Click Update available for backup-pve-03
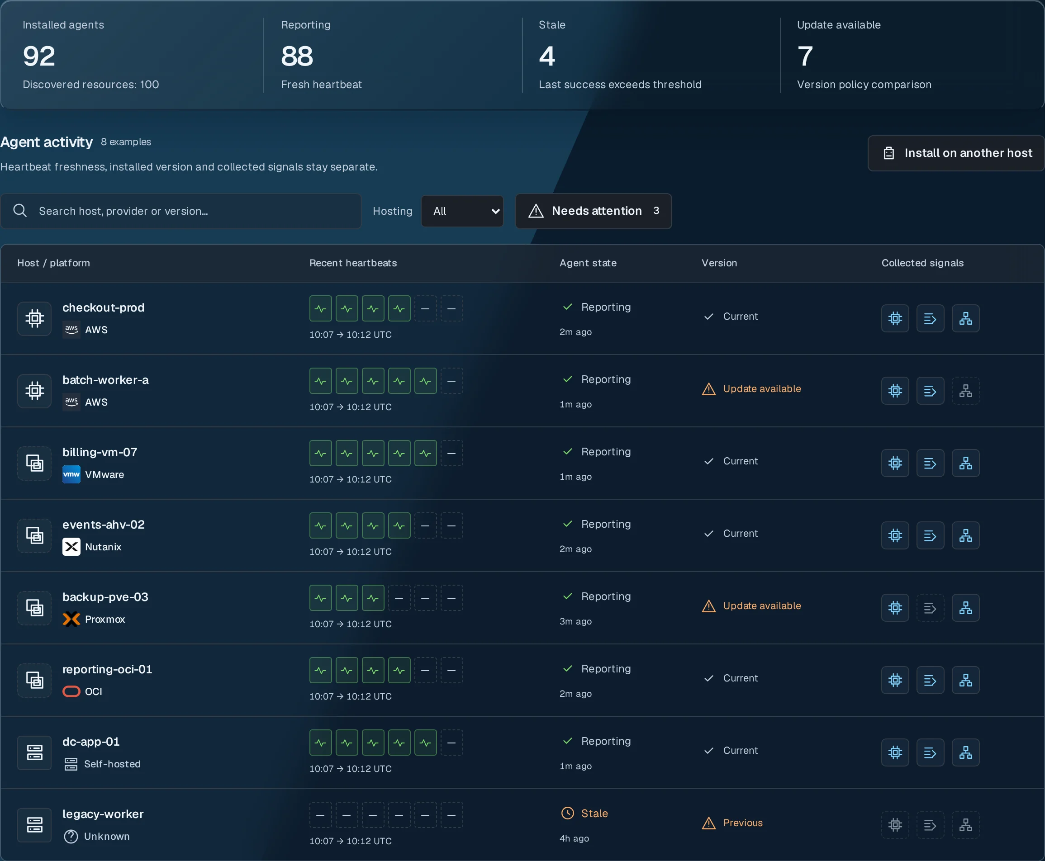This screenshot has width=1045, height=861. [x=762, y=606]
